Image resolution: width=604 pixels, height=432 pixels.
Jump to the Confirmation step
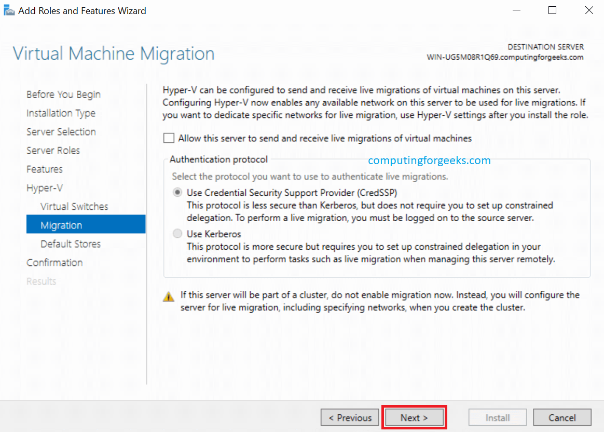[x=54, y=263]
